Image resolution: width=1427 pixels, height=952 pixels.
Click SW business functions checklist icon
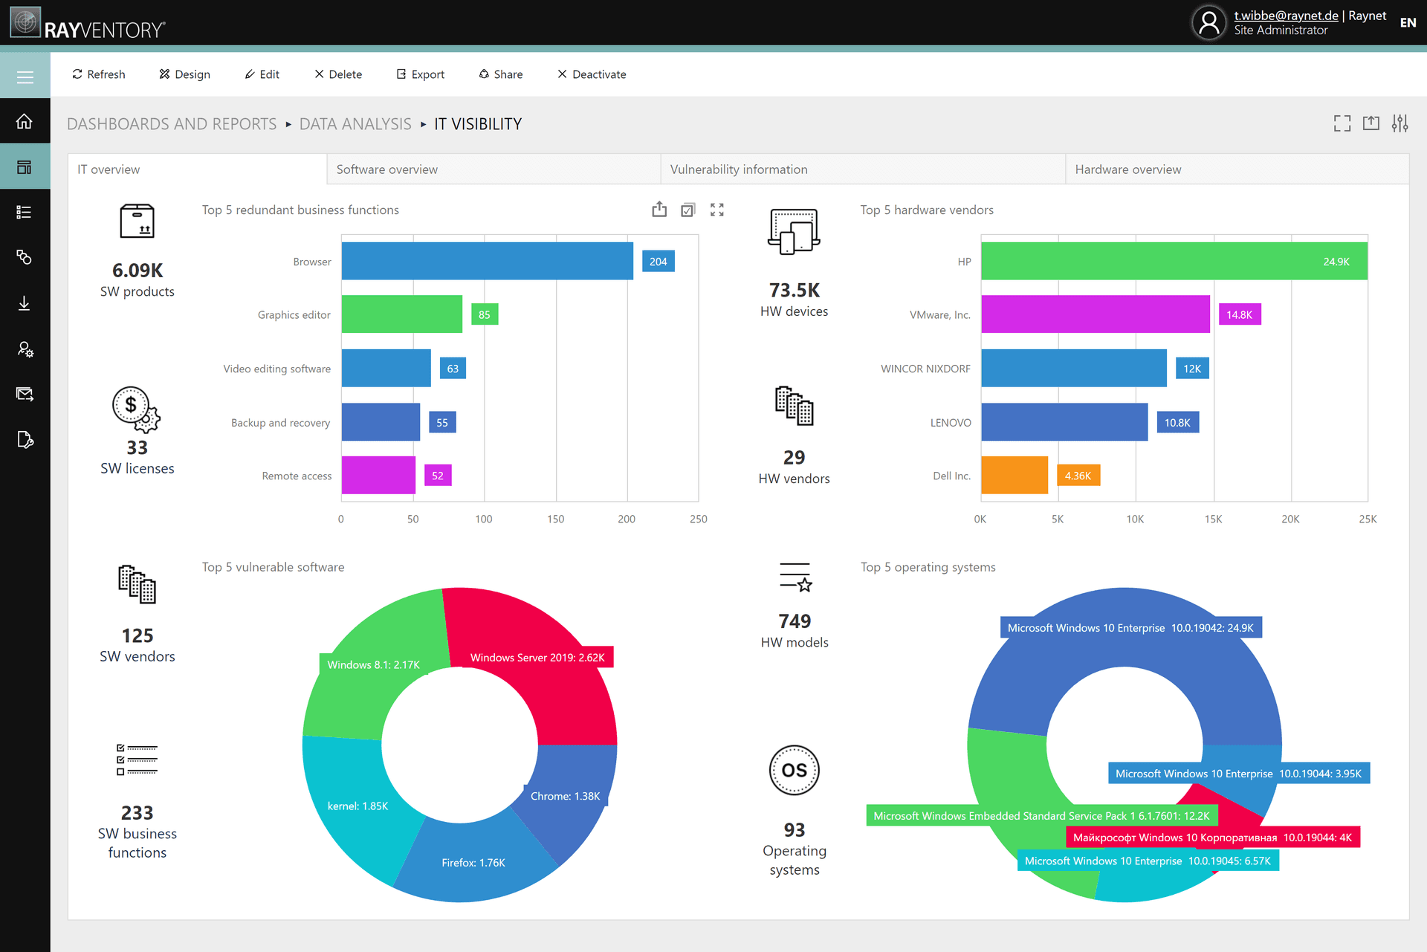(137, 760)
